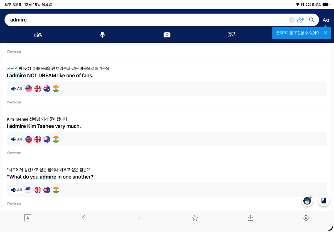Play Australian accent for Kim Taehee sentence
Viewport: 334px width, 232px height.
coord(47,139)
